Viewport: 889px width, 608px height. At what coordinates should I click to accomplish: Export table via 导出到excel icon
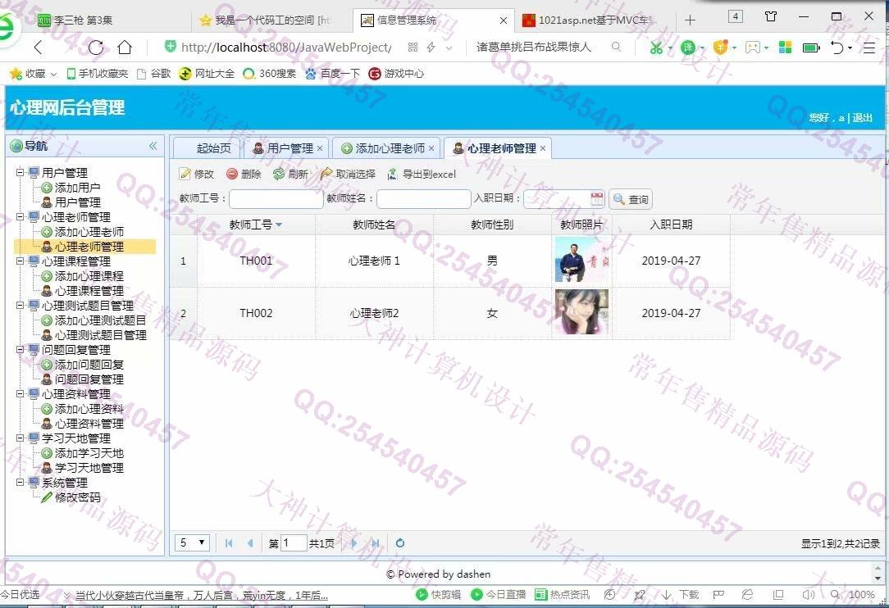(393, 174)
